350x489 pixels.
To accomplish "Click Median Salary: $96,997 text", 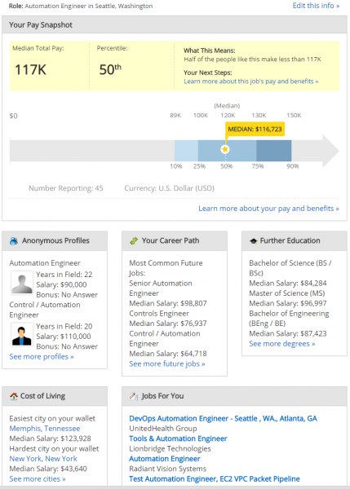I will pyautogui.click(x=288, y=303).
